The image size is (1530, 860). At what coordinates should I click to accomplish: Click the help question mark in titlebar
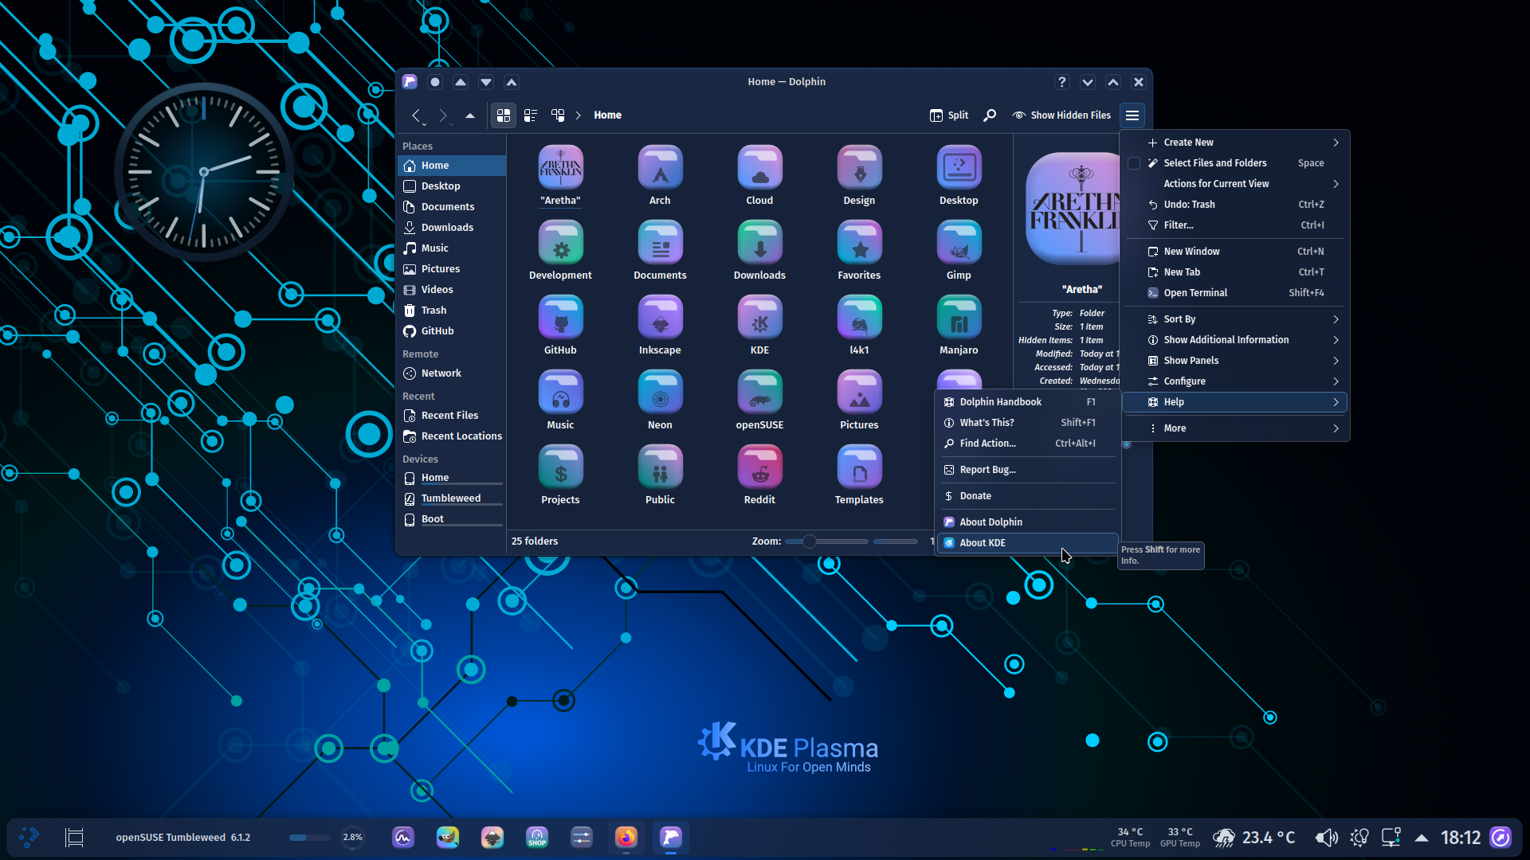(1061, 82)
